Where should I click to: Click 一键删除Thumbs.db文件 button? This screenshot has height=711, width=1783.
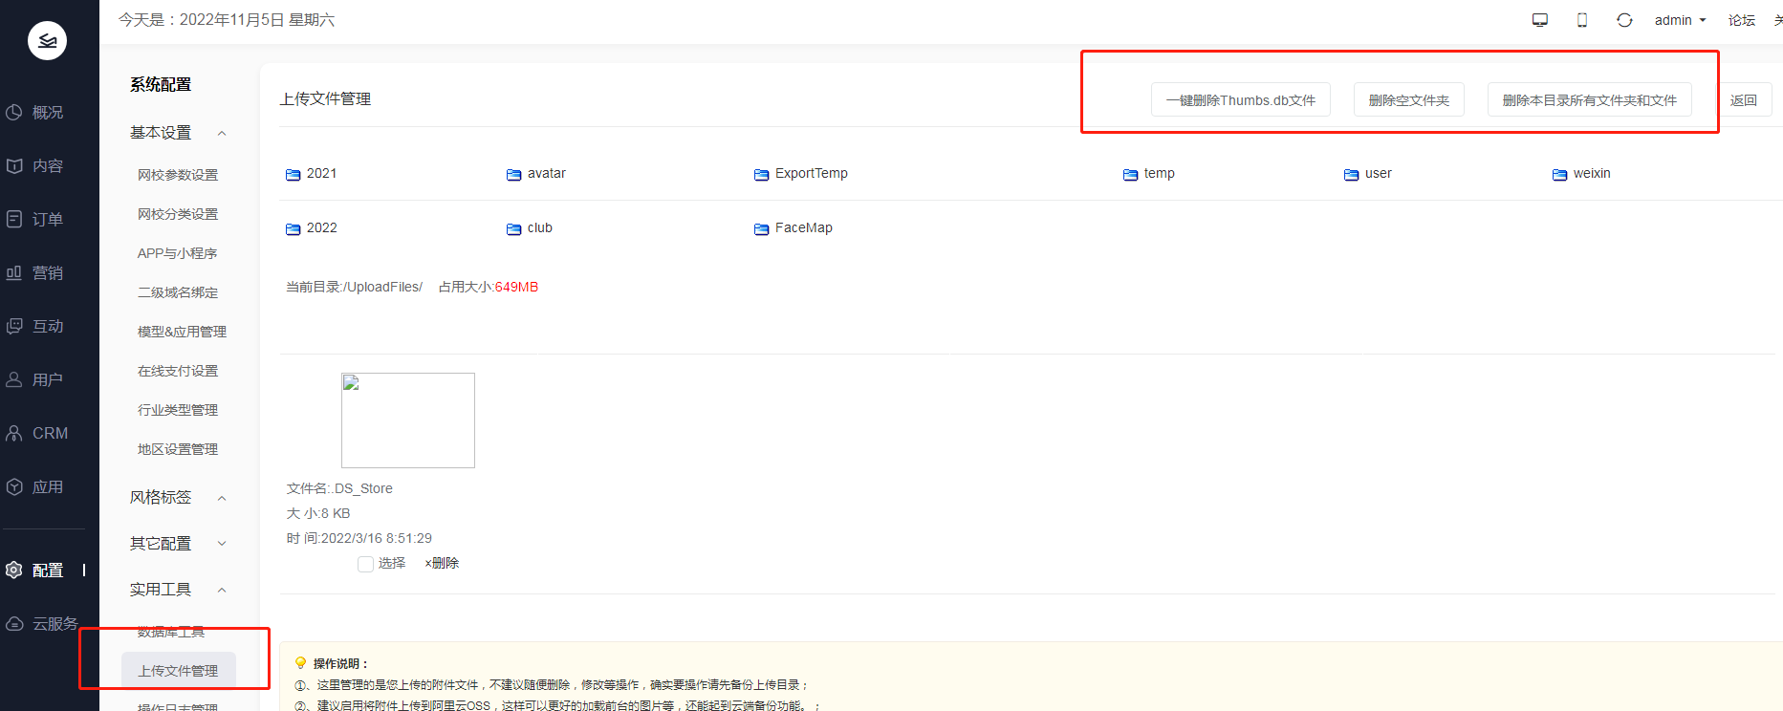pyautogui.click(x=1240, y=100)
